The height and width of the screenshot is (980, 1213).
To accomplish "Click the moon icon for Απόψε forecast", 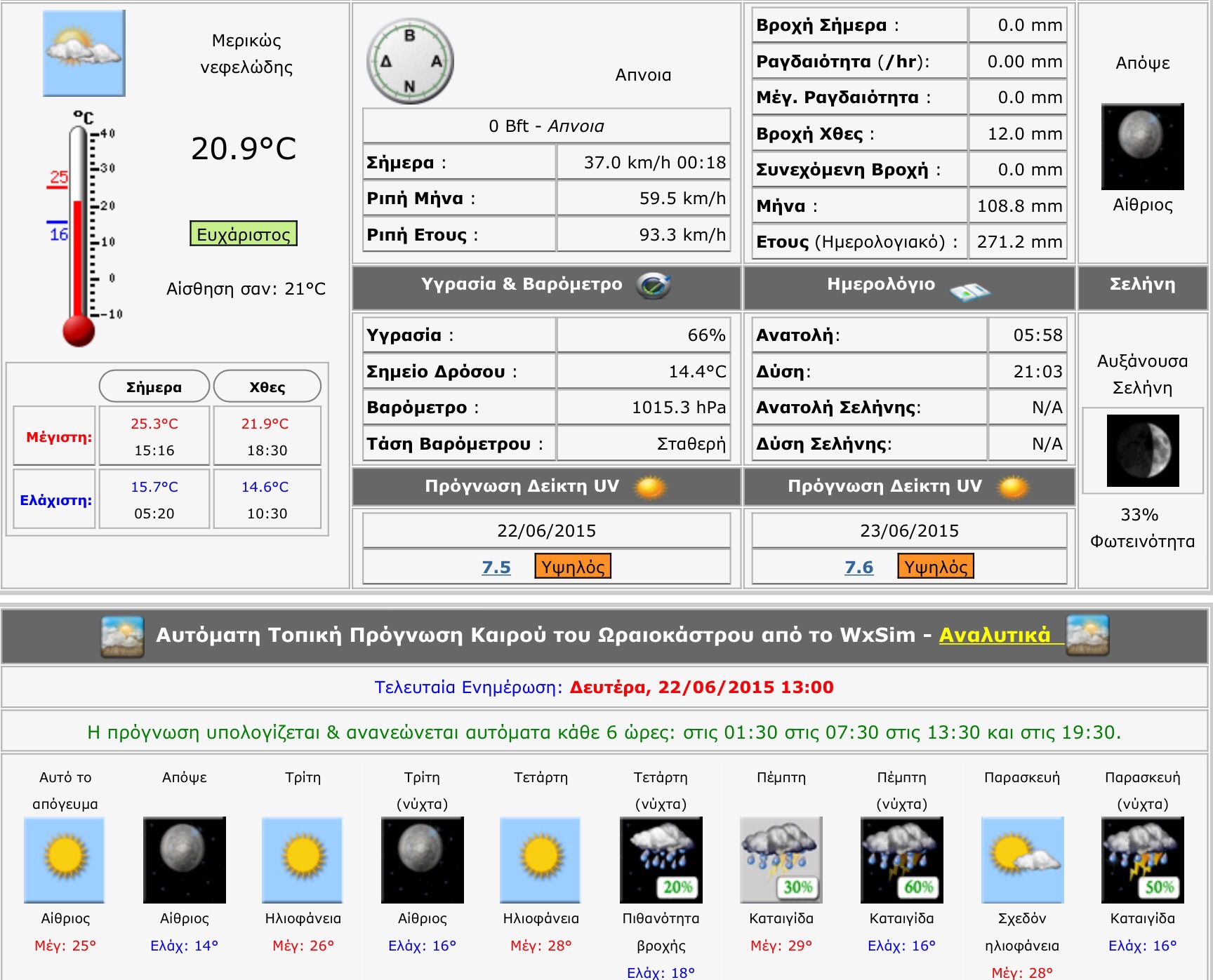I will (x=185, y=859).
